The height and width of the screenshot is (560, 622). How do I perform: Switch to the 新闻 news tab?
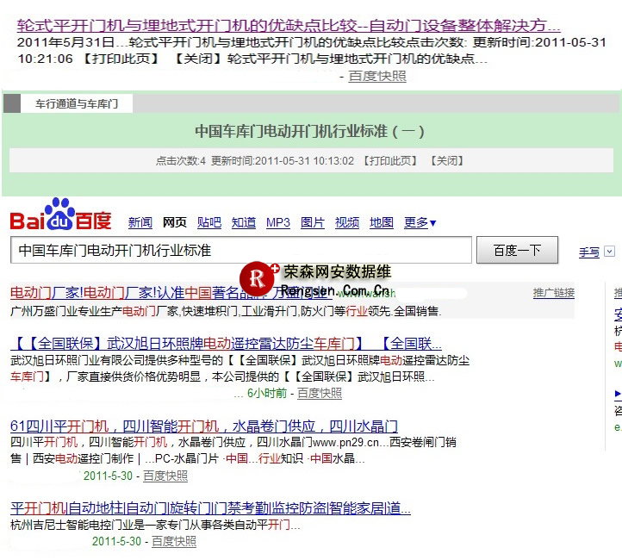pyautogui.click(x=140, y=223)
